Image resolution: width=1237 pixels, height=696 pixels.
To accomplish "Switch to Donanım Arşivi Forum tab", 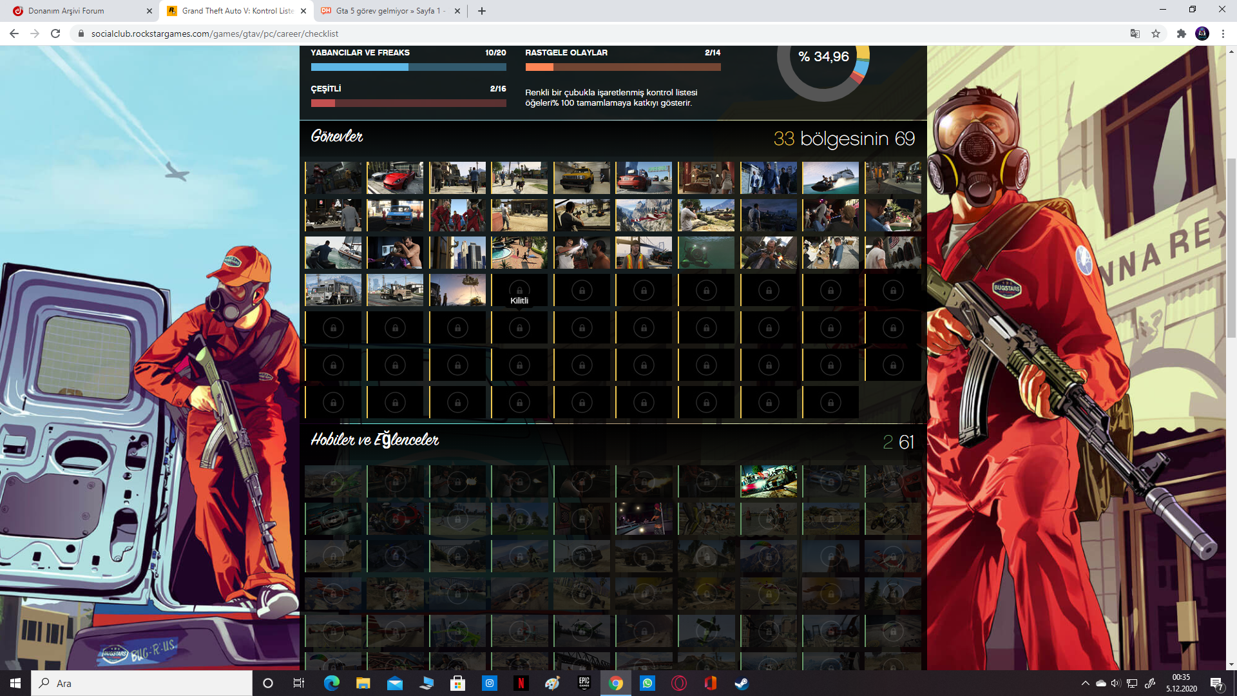I will [x=77, y=11].
